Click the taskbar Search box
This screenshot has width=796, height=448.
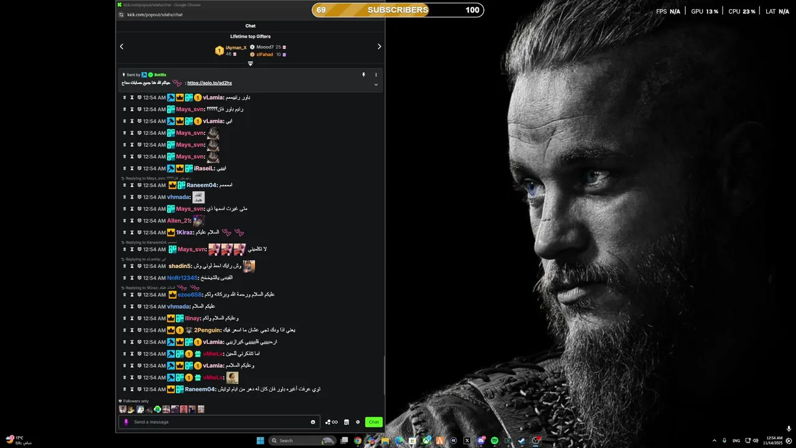click(x=302, y=441)
